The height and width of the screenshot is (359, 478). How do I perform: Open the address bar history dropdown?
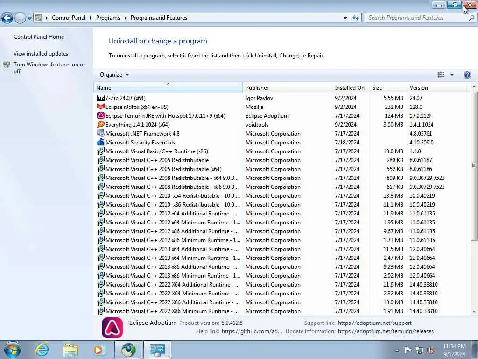coord(345,18)
